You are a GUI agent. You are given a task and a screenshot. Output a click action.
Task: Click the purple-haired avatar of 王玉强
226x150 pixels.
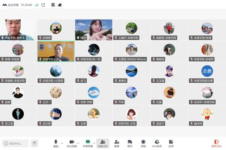coord(169,71)
